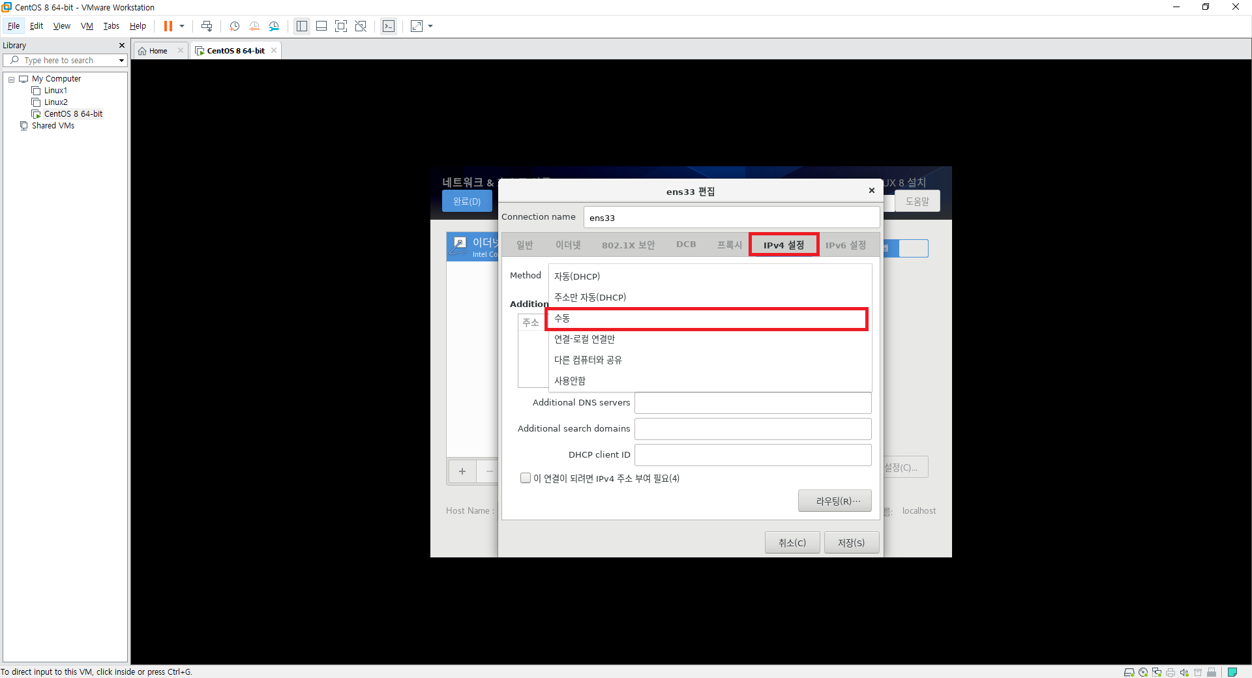Toggle the thumbnail bar view icon
The width and height of the screenshot is (1252, 678).
click(x=321, y=26)
